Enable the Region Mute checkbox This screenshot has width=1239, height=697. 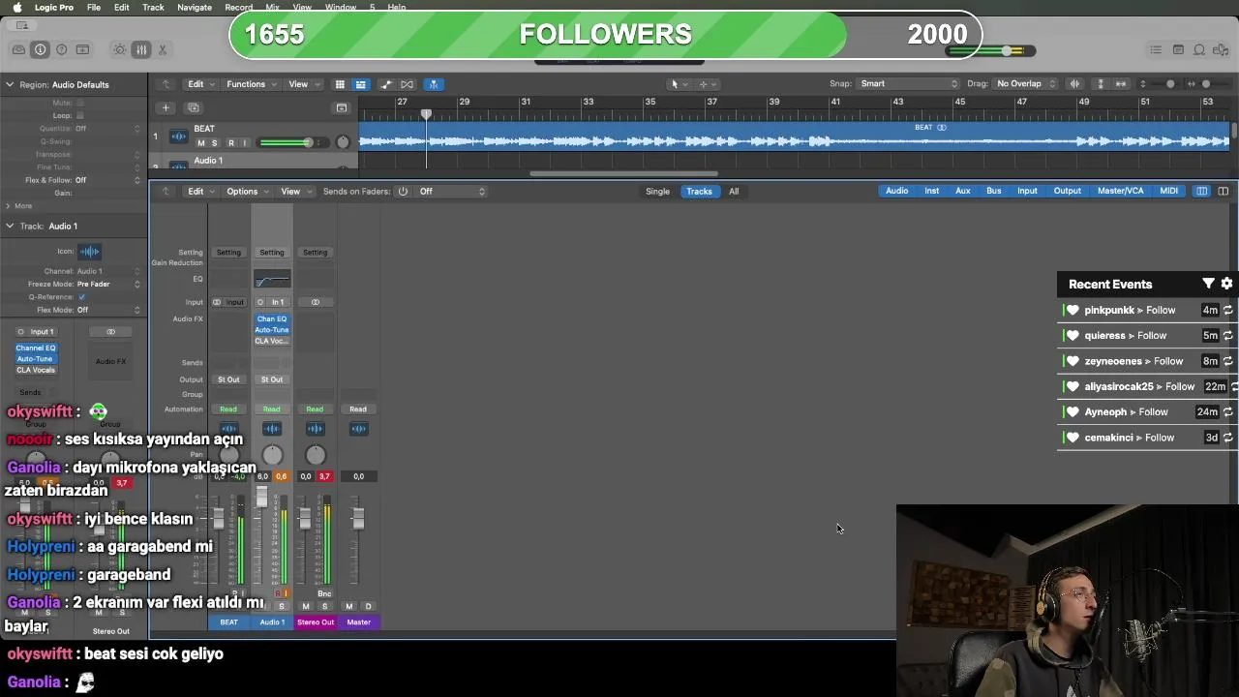[x=80, y=103]
